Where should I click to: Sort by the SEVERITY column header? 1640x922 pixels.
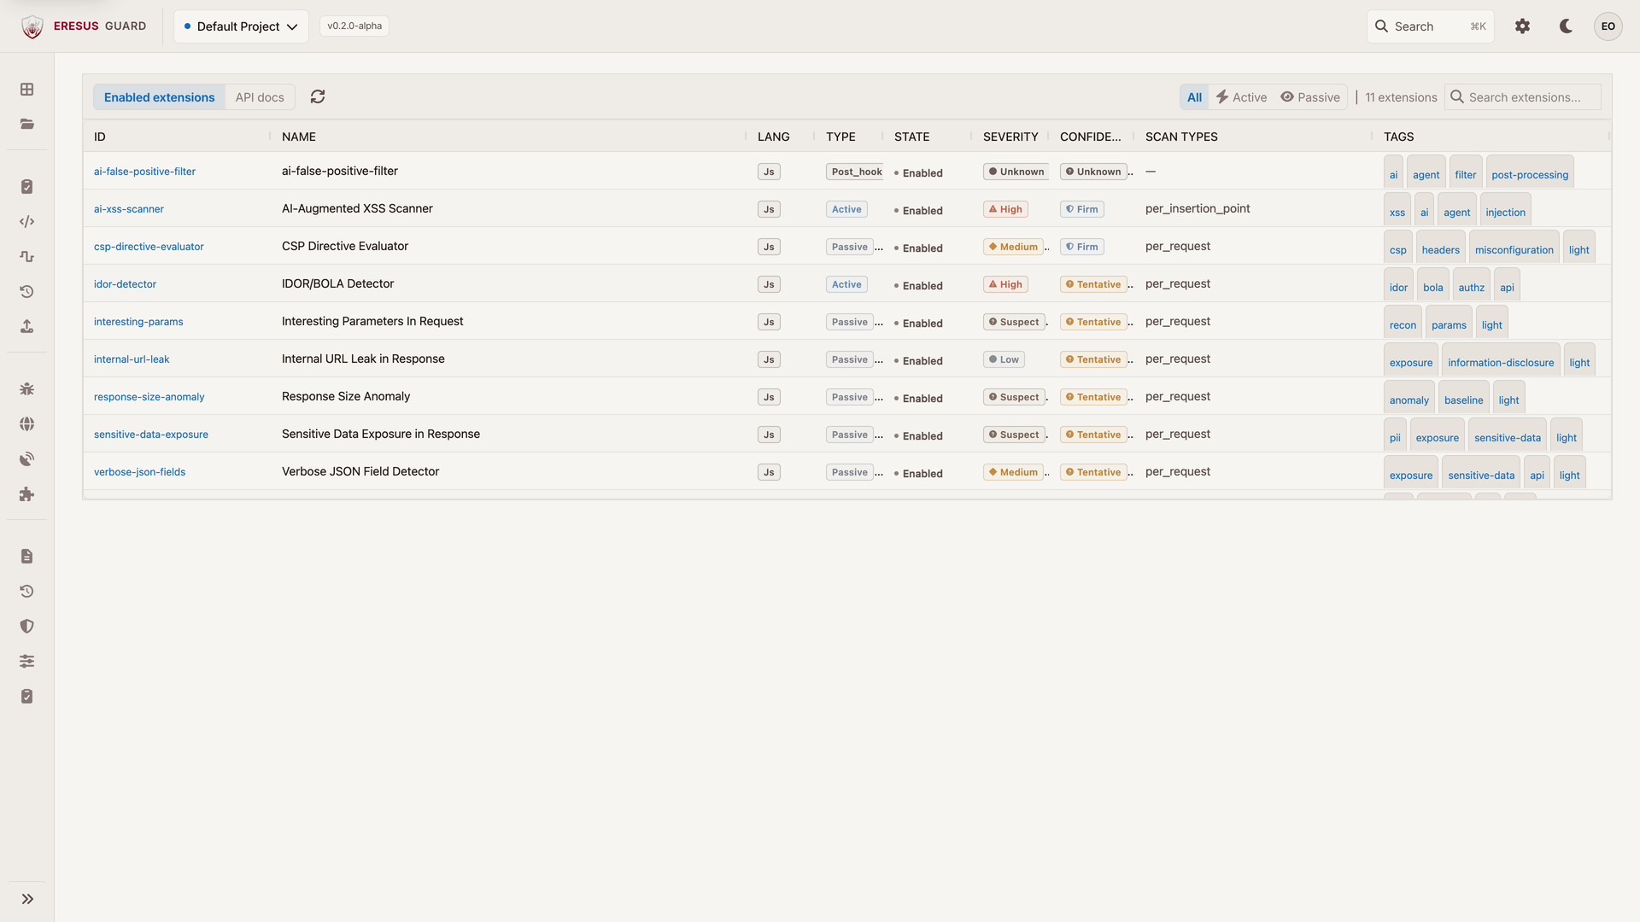(1010, 137)
